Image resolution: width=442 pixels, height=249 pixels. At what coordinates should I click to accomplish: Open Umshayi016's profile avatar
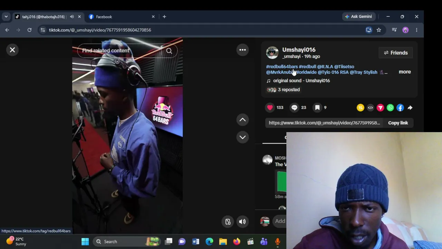(x=272, y=53)
